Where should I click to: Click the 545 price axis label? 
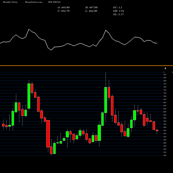click(x=165, y=121)
